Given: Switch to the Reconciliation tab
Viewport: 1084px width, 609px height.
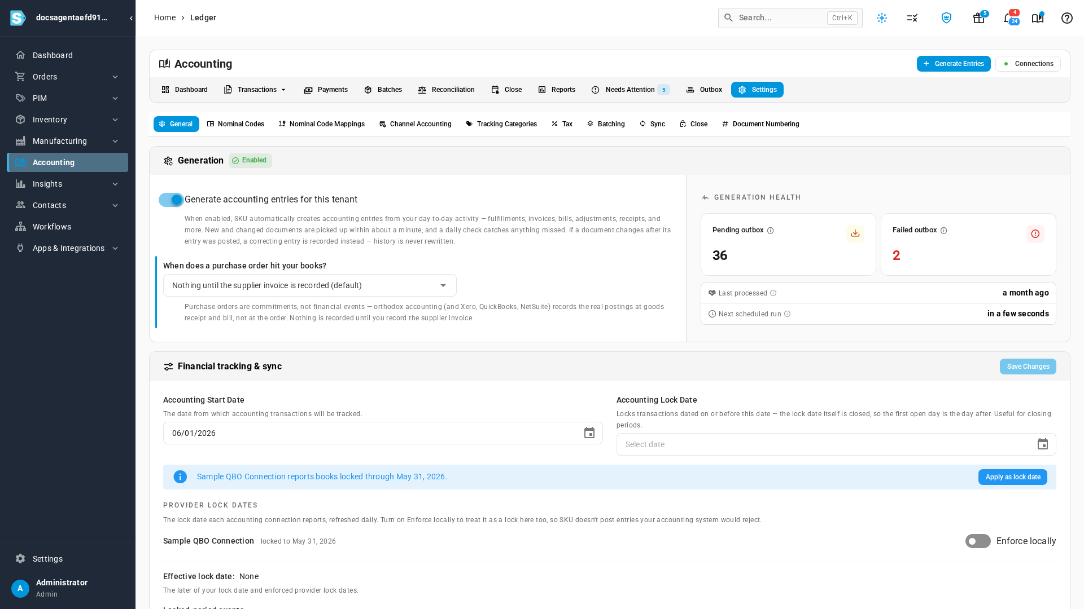Looking at the screenshot, I should pos(446,90).
